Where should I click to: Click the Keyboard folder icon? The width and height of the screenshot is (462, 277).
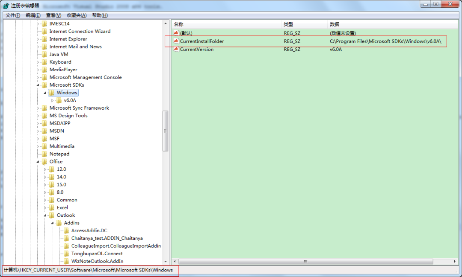coord(44,62)
